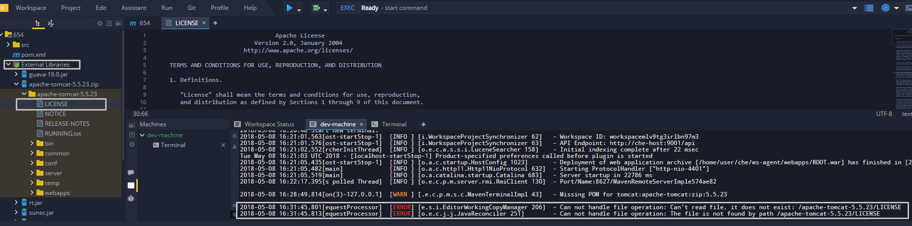Close the LICENSE editor tab
Image resolution: width=912 pixels, height=226 pixels.
coord(204,23)
